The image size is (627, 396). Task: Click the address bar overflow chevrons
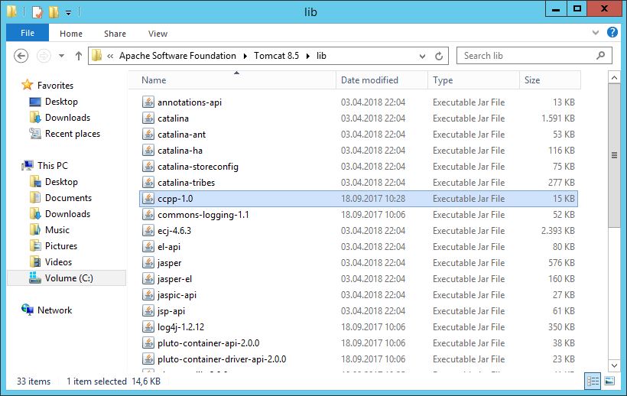[110, 56]
